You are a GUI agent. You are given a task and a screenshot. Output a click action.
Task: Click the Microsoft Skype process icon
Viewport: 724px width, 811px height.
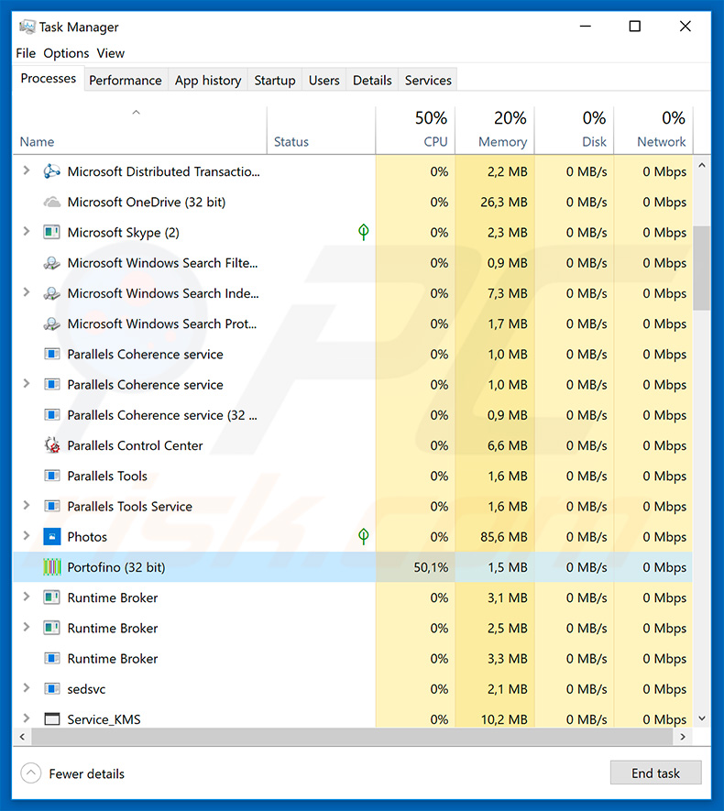(x=51, y=232)
